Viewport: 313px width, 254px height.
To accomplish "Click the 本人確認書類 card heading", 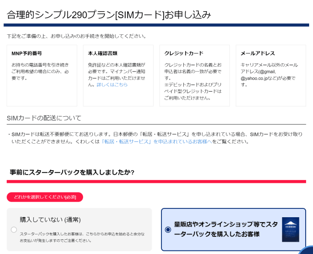I will coord(103,53).
